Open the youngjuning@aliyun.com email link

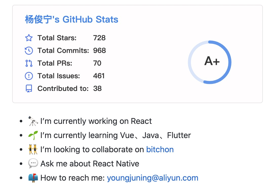pyautogui.click(x=152, y=178)
